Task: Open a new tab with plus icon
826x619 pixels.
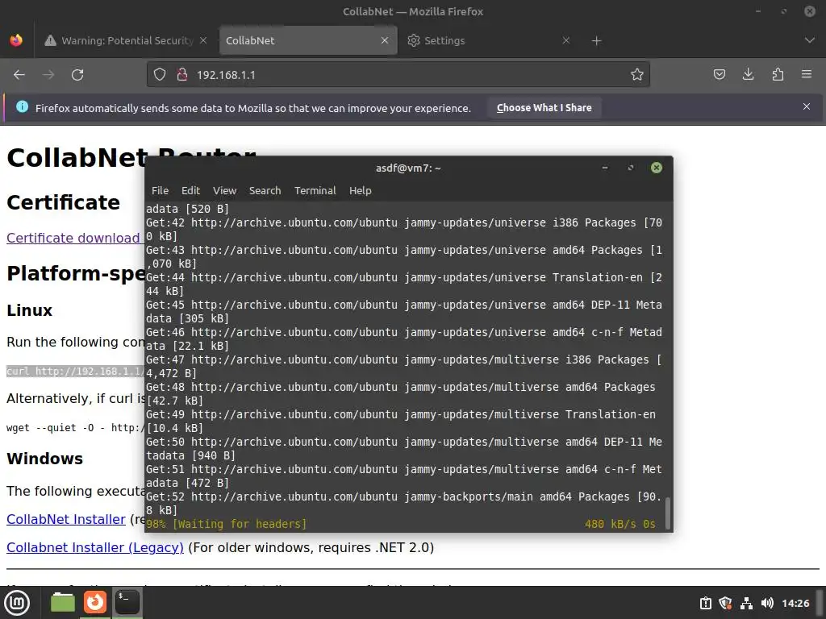Action: tap(596, 40)
